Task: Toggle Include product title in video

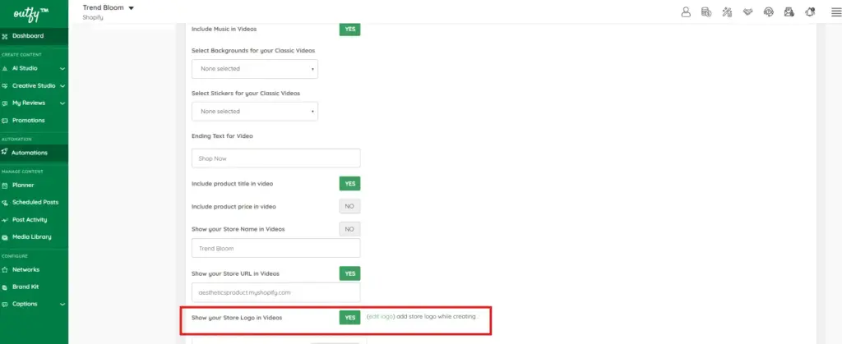Action: tap(349, 183)
